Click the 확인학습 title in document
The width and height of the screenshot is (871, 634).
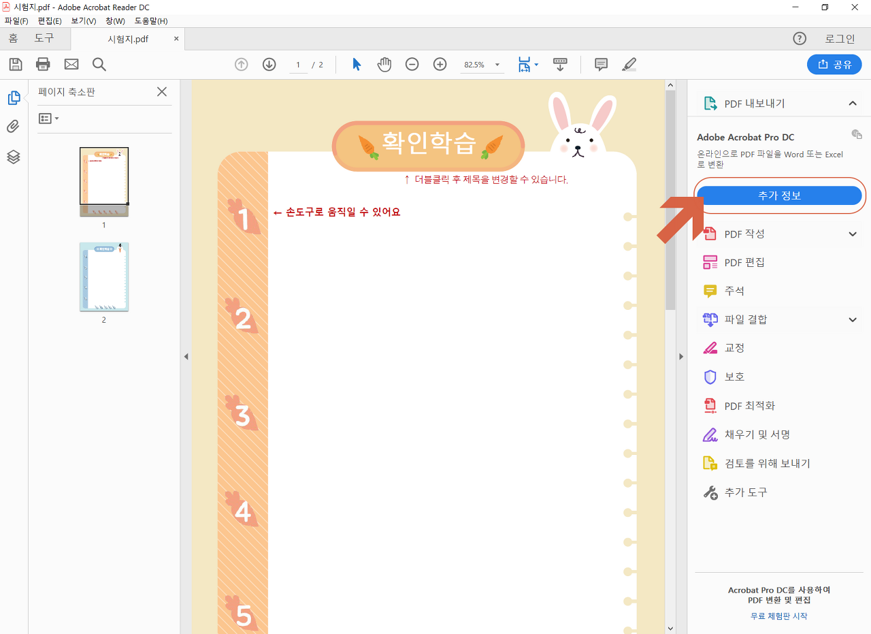pos(428,144)
